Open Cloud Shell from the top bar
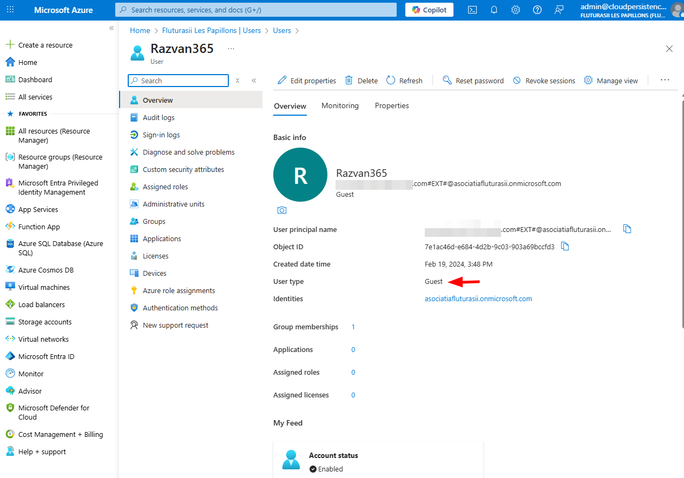Screen dimensions: 684x478 tap(472, 10)
